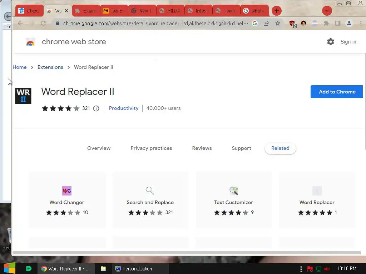366x274 pixels.
Task: Click Word Replacer II Chrome taskbar button
Action: [66, 269]
